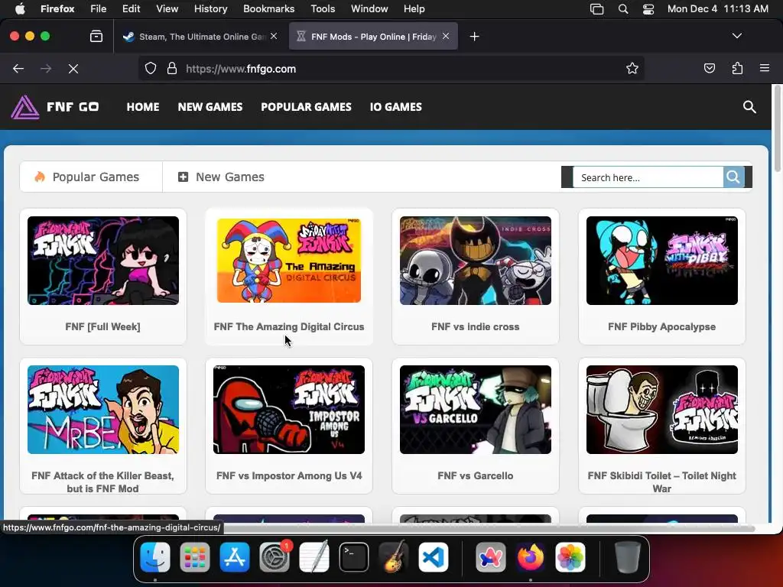Open Visual Studio Code from dock
This screenshot has height=587, width=783.
434,557
